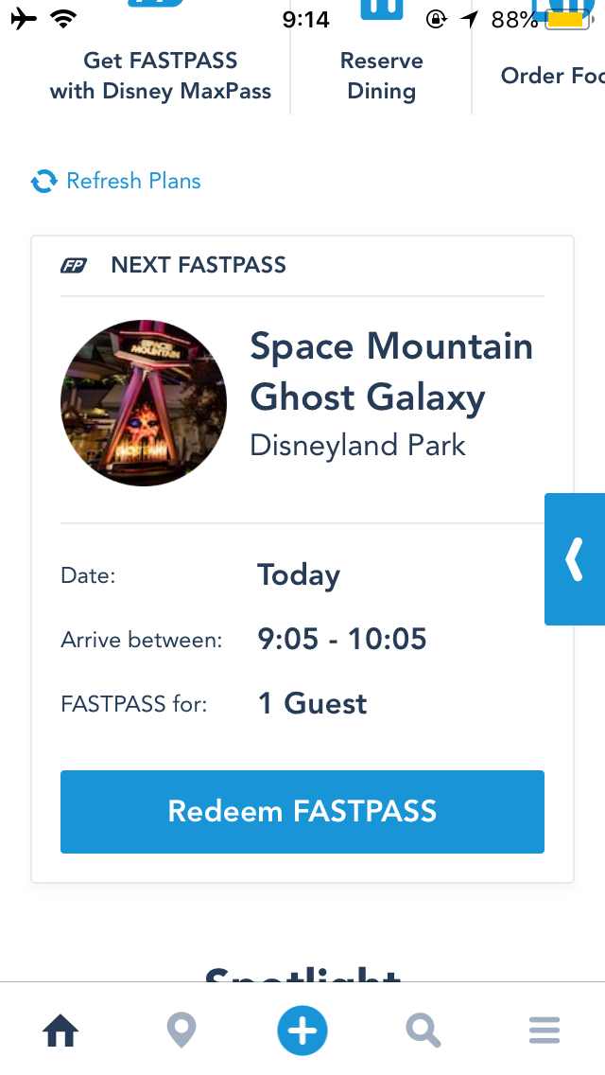Tap the airplane mode status icon

[x=24, y=19]
